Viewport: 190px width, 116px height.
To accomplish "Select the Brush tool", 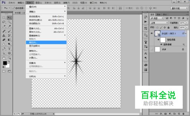I will (9, 31).
